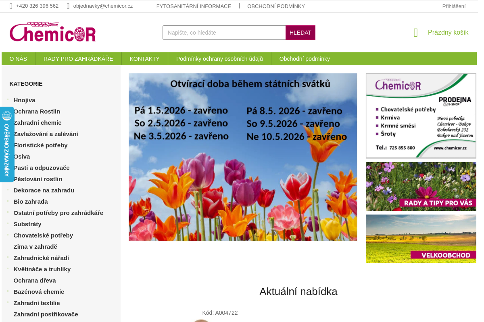Open the Přihlášení login link
484x322 pixels.
coord(453,6)
